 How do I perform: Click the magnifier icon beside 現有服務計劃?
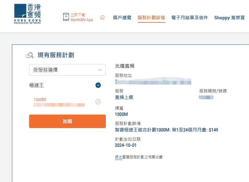[29, 55]
